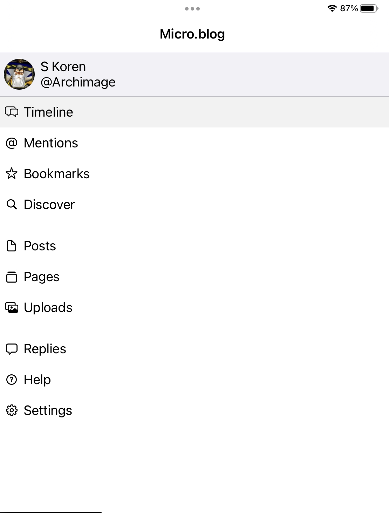Tap the Help question mark icon
The width and height of the screenshot is (389, 513).
[12, 380]
